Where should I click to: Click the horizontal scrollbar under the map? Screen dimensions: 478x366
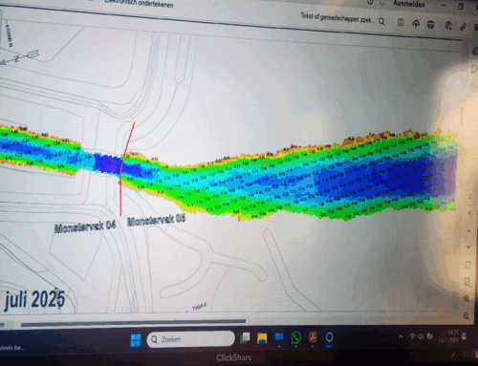point(133,323)
